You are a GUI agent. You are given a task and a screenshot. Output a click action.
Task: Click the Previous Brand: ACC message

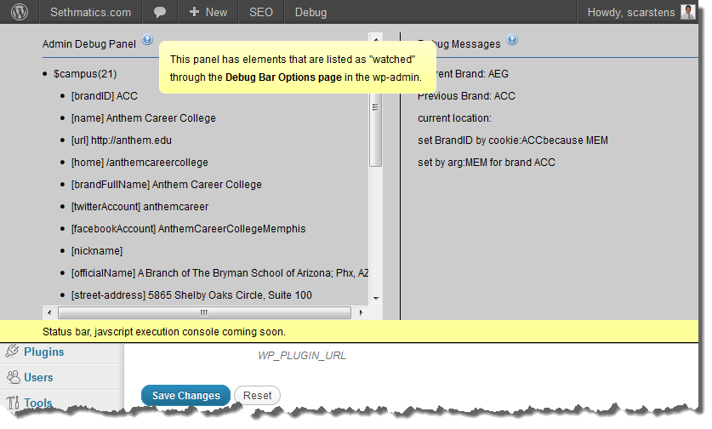coord(466,96)
